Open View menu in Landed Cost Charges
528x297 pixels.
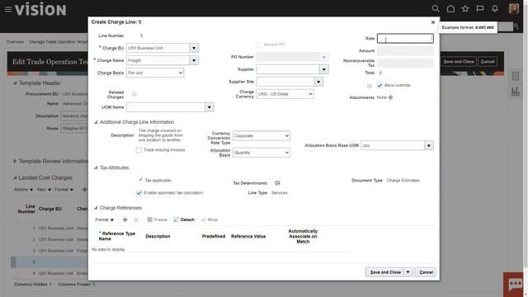[44, 190]
